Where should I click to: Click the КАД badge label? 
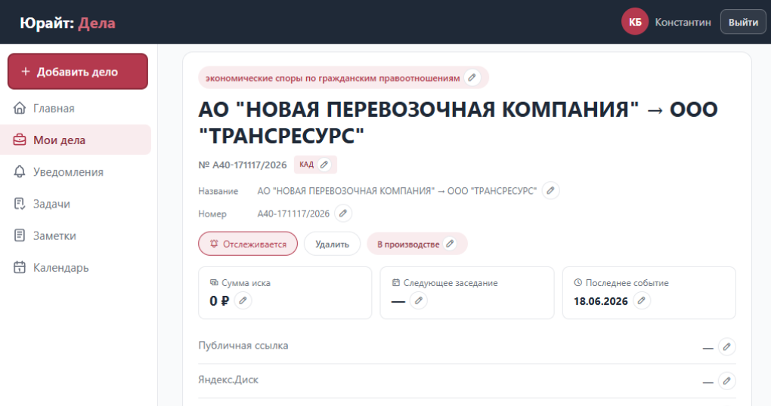click(x=306, y=165)
